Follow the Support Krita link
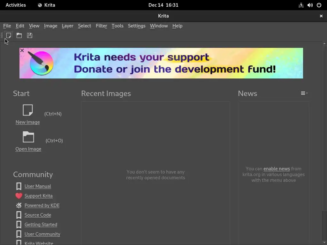This screenshot has height=245, width=327. click(x=39, y=196)
